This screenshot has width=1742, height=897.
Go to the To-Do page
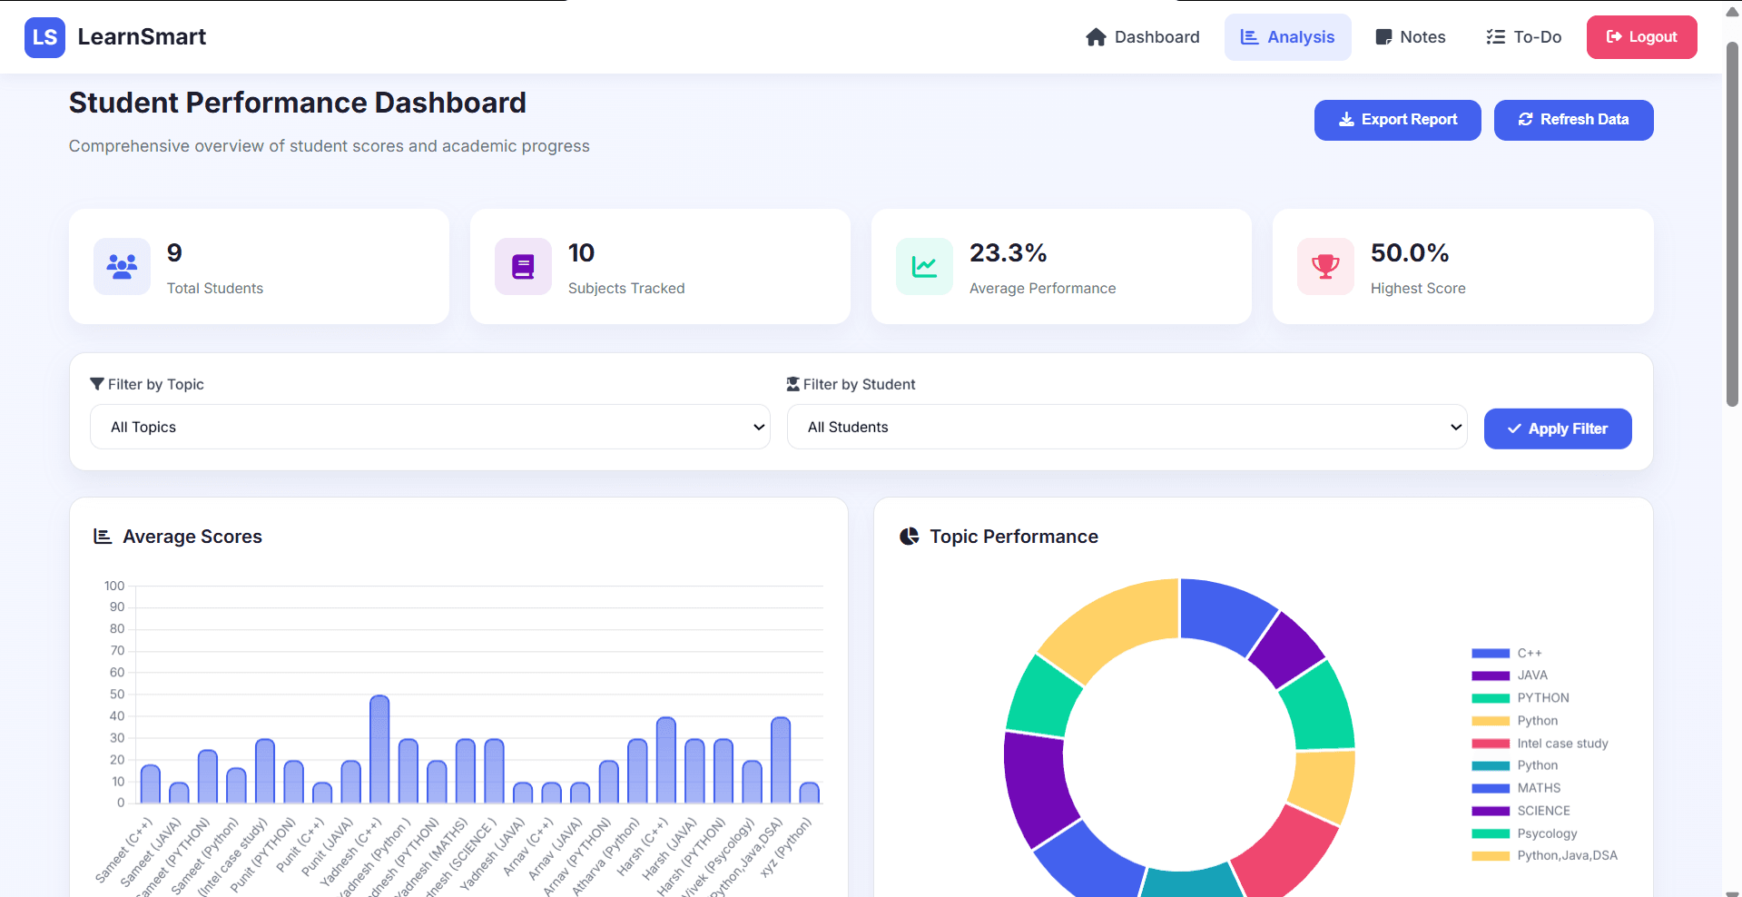click(1523, 37)
